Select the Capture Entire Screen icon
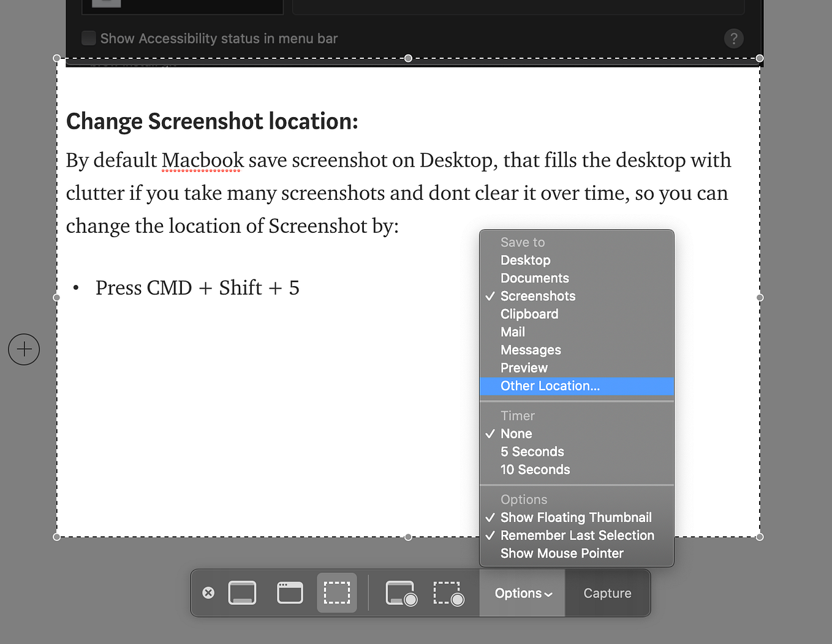 [x=243, y=593]
